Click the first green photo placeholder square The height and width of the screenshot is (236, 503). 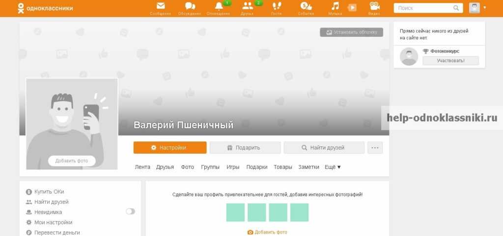point(235,212)
